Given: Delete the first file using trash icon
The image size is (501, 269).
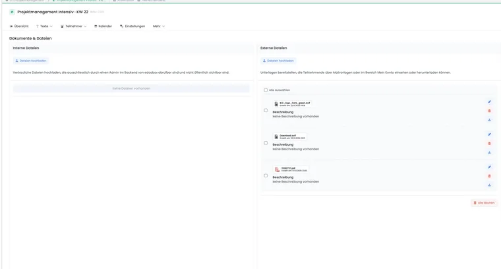Looking at the screenshot, I should coord(489,111).
